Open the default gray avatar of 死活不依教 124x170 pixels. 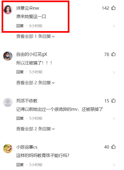point(8,102)
